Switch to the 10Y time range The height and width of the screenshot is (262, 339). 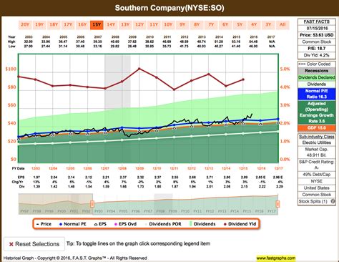(x=168, y=24)
